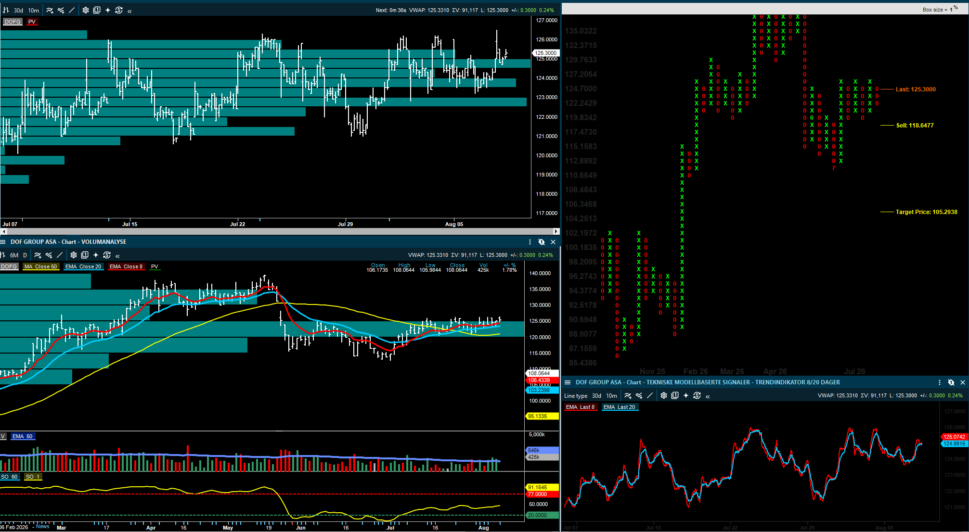Add indicator in the TRENDINDIKATOR chart

point(628,395)
